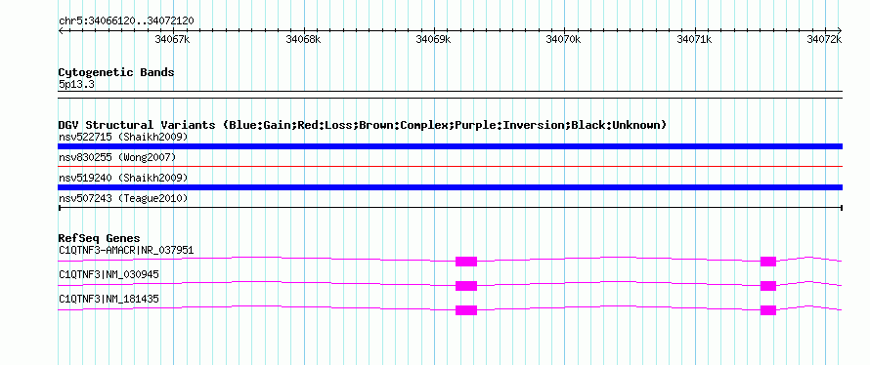Select the Cytogenetic Bands track title
Image resolution: width=870 pixels, height=365 pixels.
click(x=116, y=72)
